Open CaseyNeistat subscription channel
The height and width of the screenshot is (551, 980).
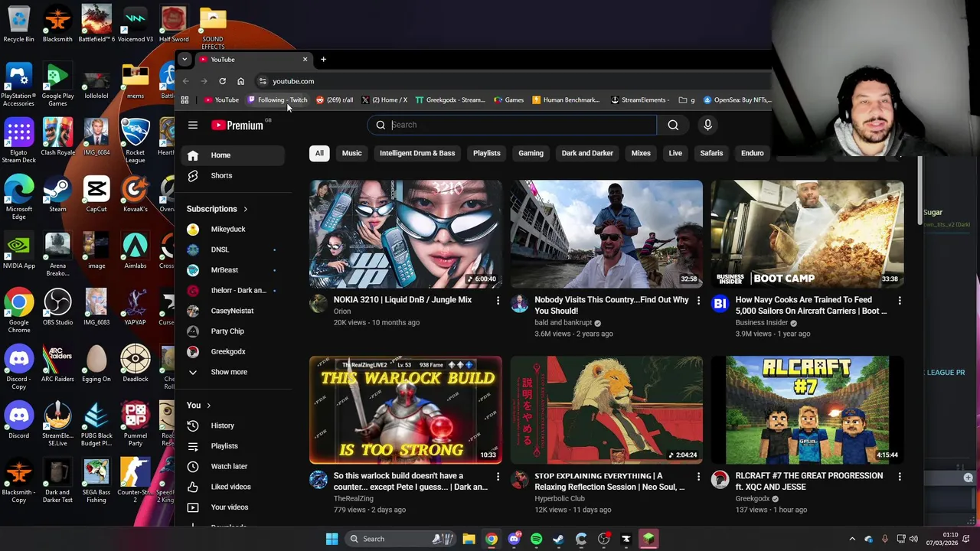click(x=234, y=311)
